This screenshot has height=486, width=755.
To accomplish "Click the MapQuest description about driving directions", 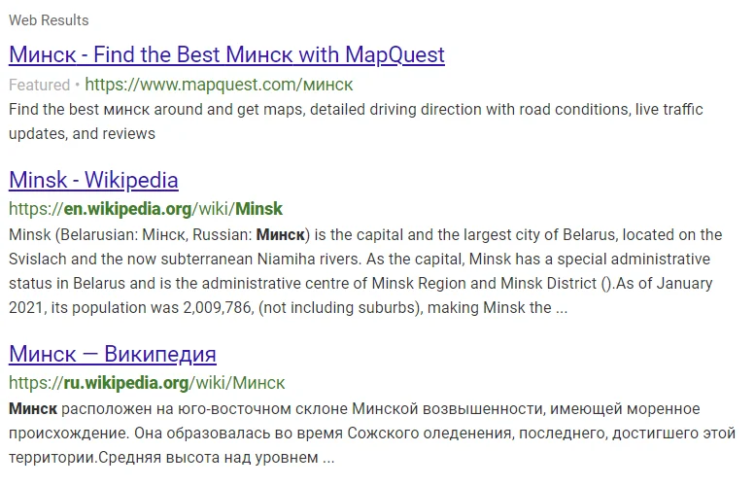I will pos(355,121).
